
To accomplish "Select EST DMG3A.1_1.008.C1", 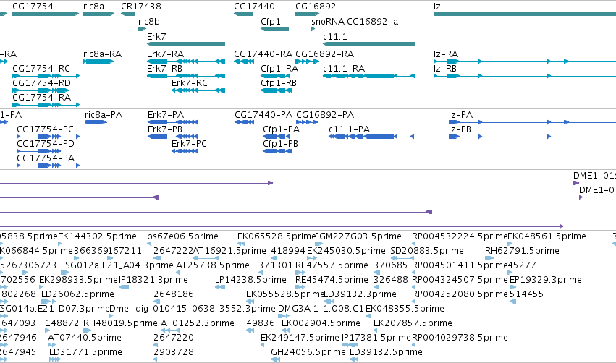I will point(321,309).
